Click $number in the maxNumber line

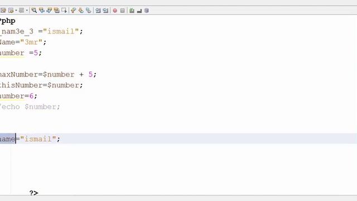(x=59, y=74)
